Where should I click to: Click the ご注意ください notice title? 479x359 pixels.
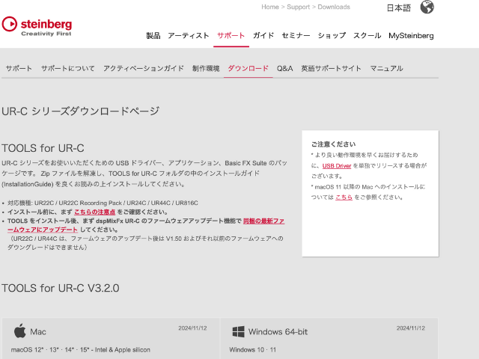tap(333, 144)
